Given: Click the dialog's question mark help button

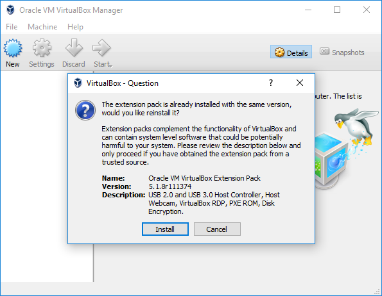Looking at the screenshot, I should (271, 83).
